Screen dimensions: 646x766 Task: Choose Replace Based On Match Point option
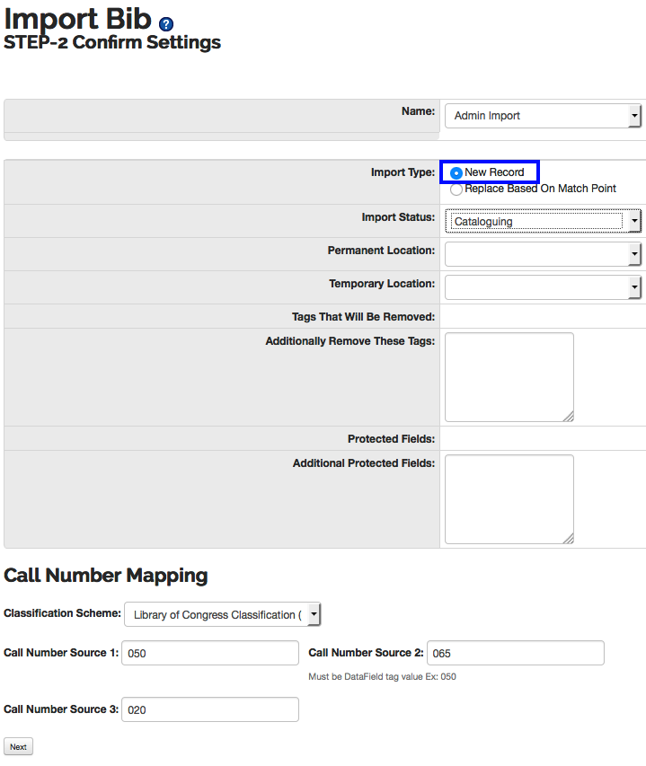tap(456, 189)
